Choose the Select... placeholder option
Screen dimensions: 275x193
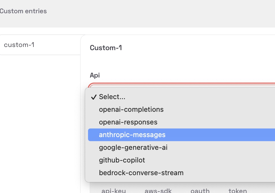[112, 97]
